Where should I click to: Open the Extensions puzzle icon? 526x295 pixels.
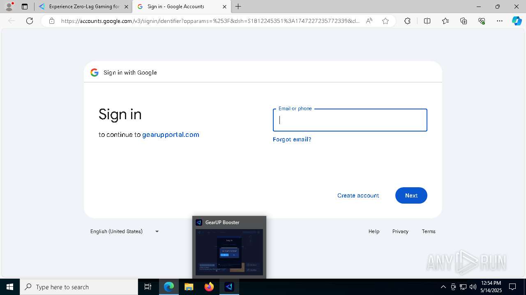coord(407,21)
